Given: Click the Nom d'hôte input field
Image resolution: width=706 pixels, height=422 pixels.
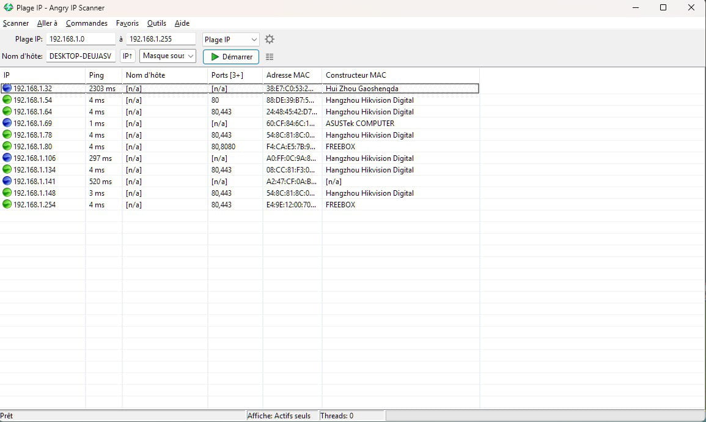Looking at the screenshot, I should 81,56.
